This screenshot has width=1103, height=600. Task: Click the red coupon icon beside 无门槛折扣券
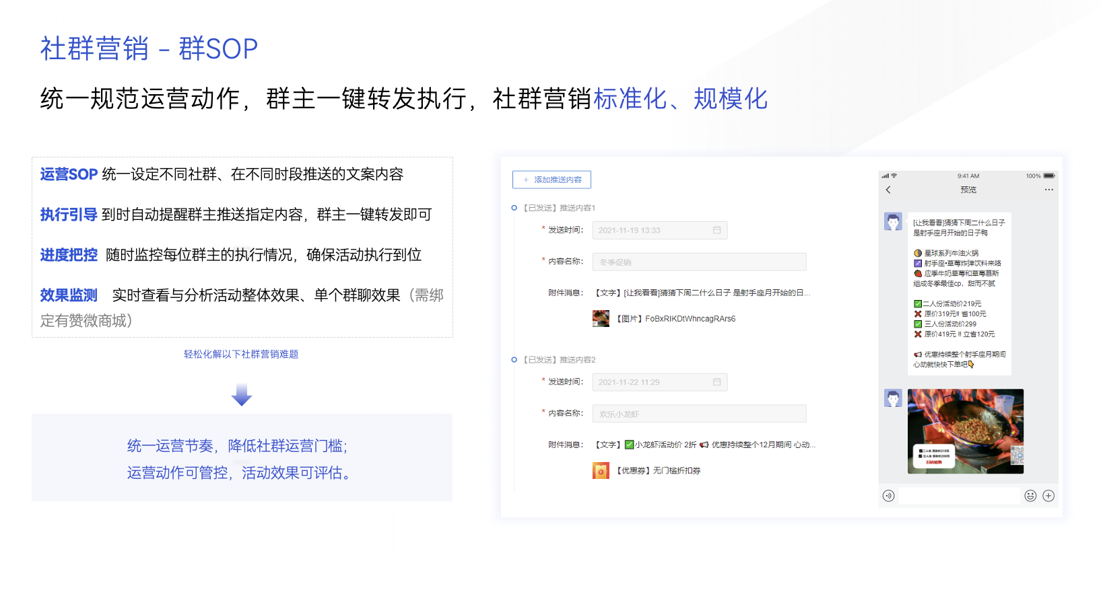601,471
